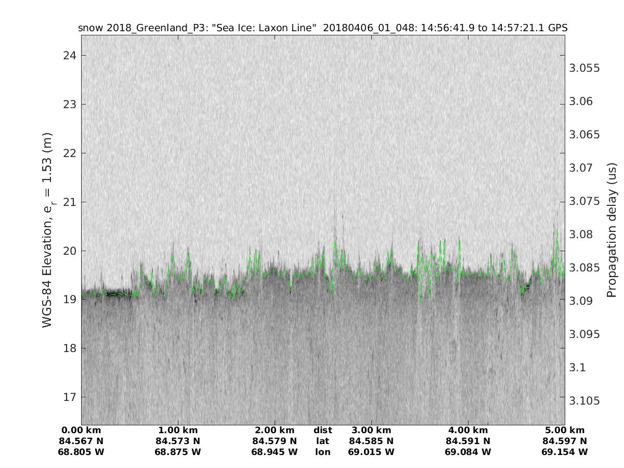Click the Propagation delay (us) axis label
624x468 pixels.
[612, 230]
